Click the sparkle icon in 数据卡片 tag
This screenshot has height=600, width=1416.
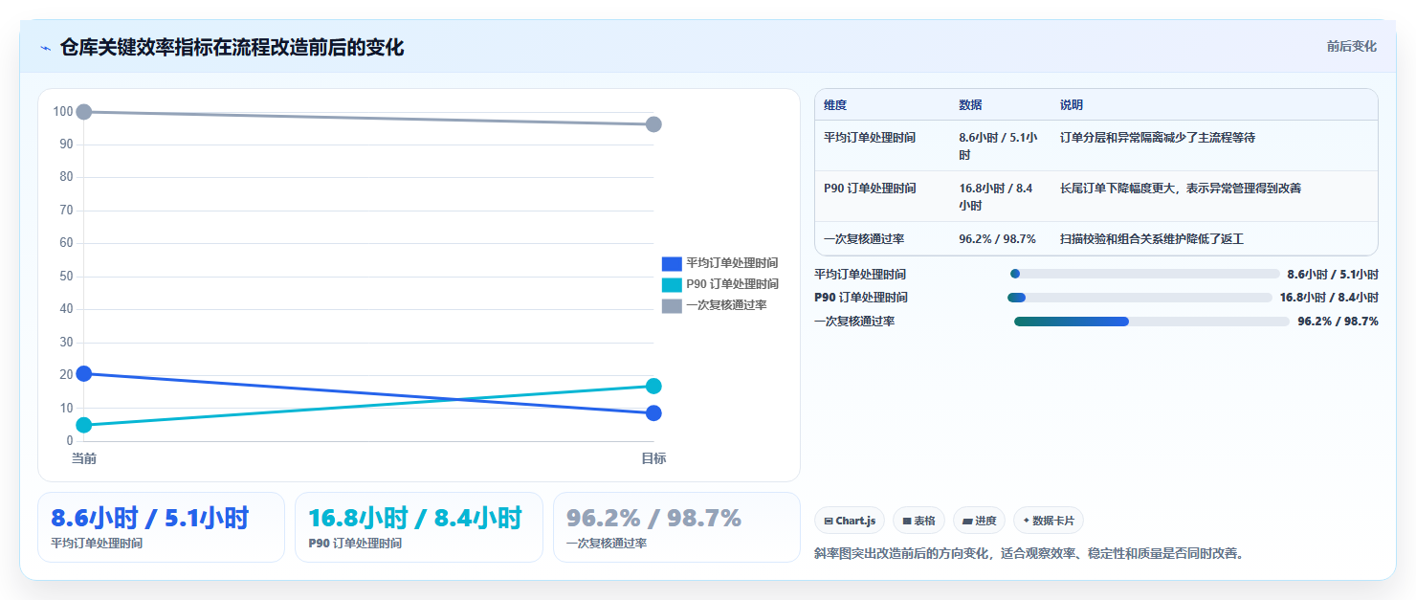(x=1027, y=521)
